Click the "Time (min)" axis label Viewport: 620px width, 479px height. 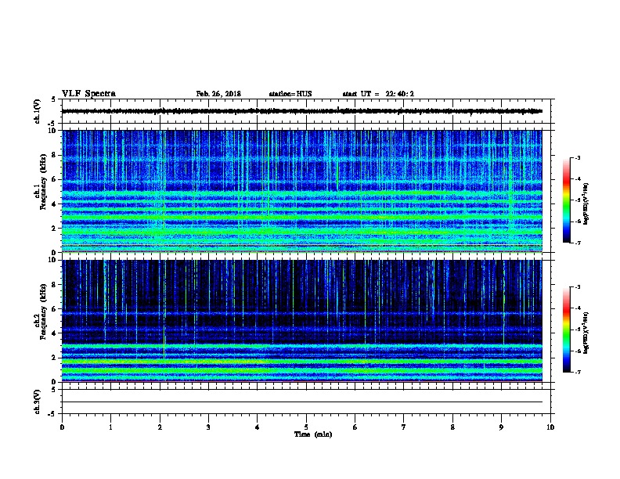[313, 434]
